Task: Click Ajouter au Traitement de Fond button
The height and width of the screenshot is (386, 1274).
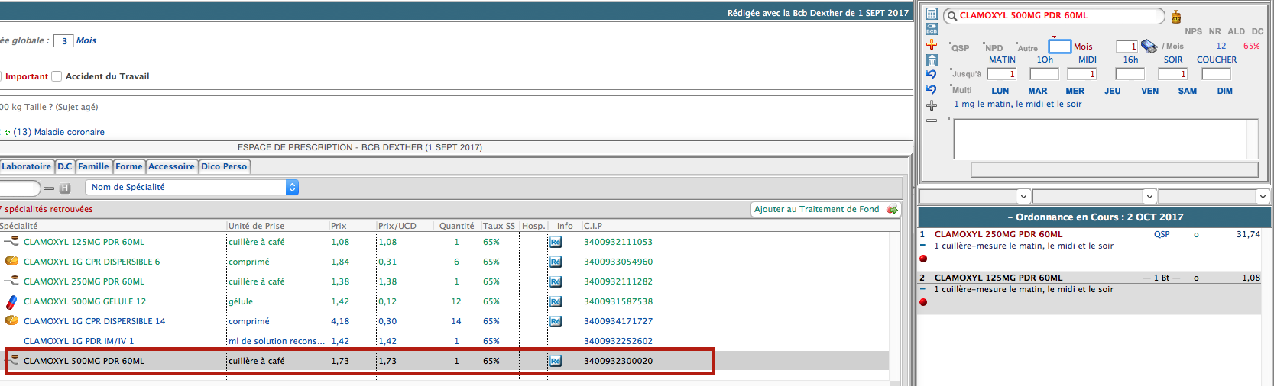Action: [x=825, y=209]
